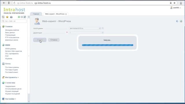This screenshot has width=185, height=104.
Task: Click help icon next to WWW-домен field
Action: pos(103,28)
